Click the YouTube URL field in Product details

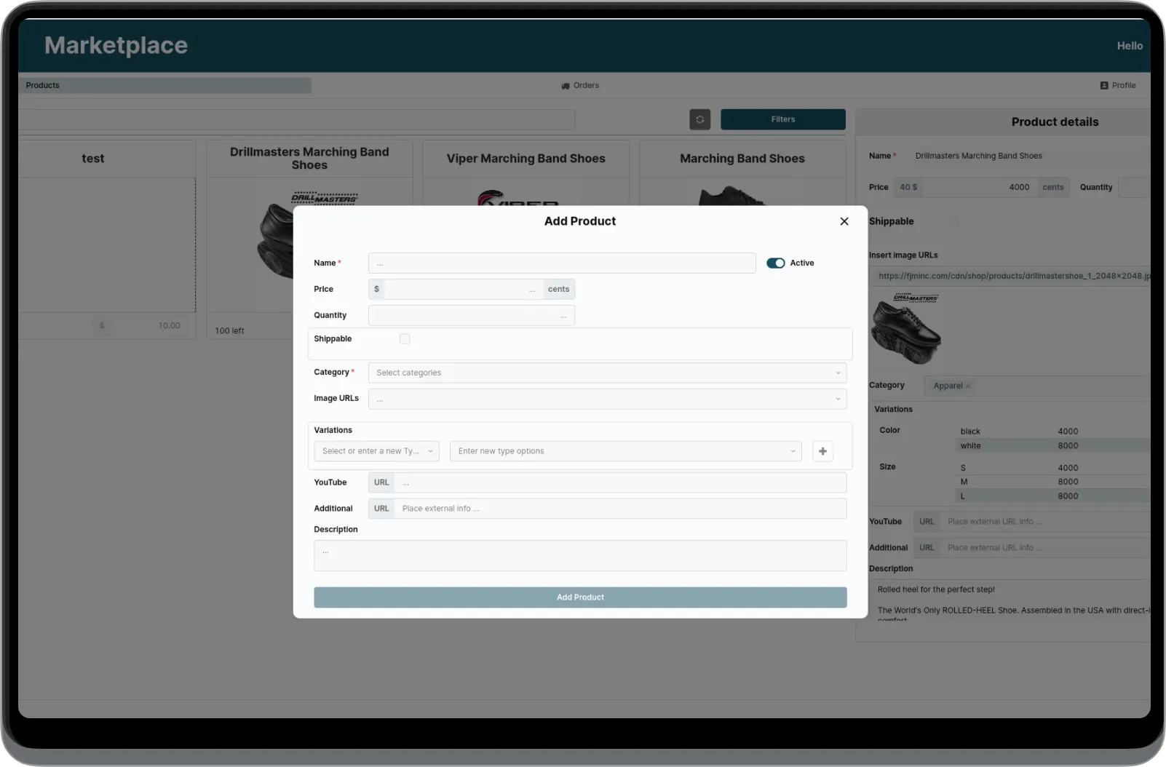click(x=1045, y=522)
